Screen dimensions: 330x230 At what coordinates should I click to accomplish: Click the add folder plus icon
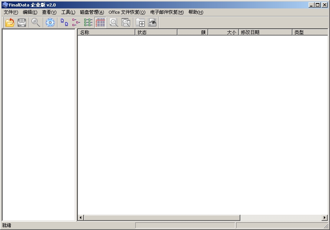coord(140,23)
